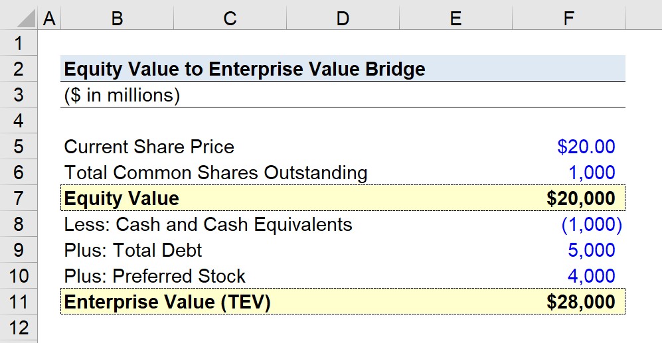Select the Equity Value to Enterprise Value Bridge title
662x343 pixels.
[244, 69]
